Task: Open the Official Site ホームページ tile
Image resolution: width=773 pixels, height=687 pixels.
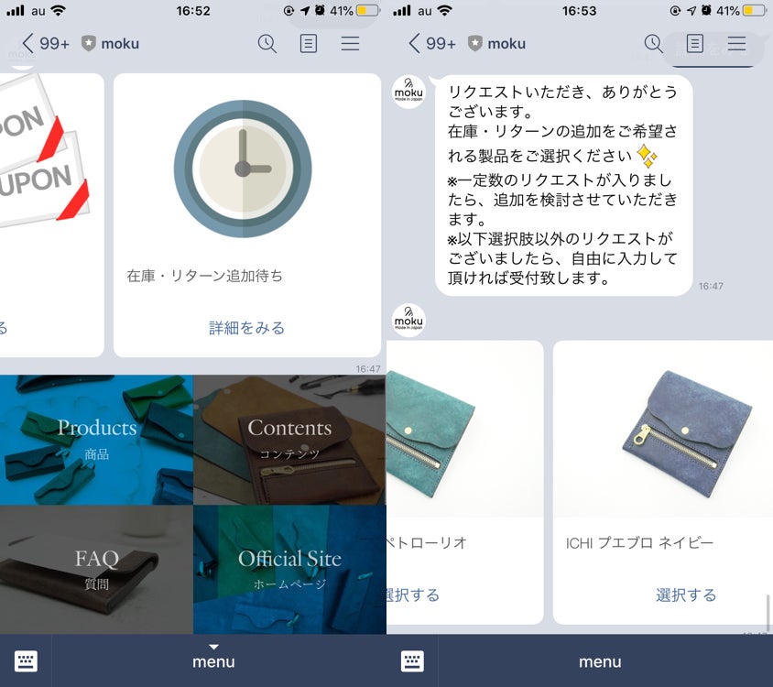Action: (x=289, y=570)
